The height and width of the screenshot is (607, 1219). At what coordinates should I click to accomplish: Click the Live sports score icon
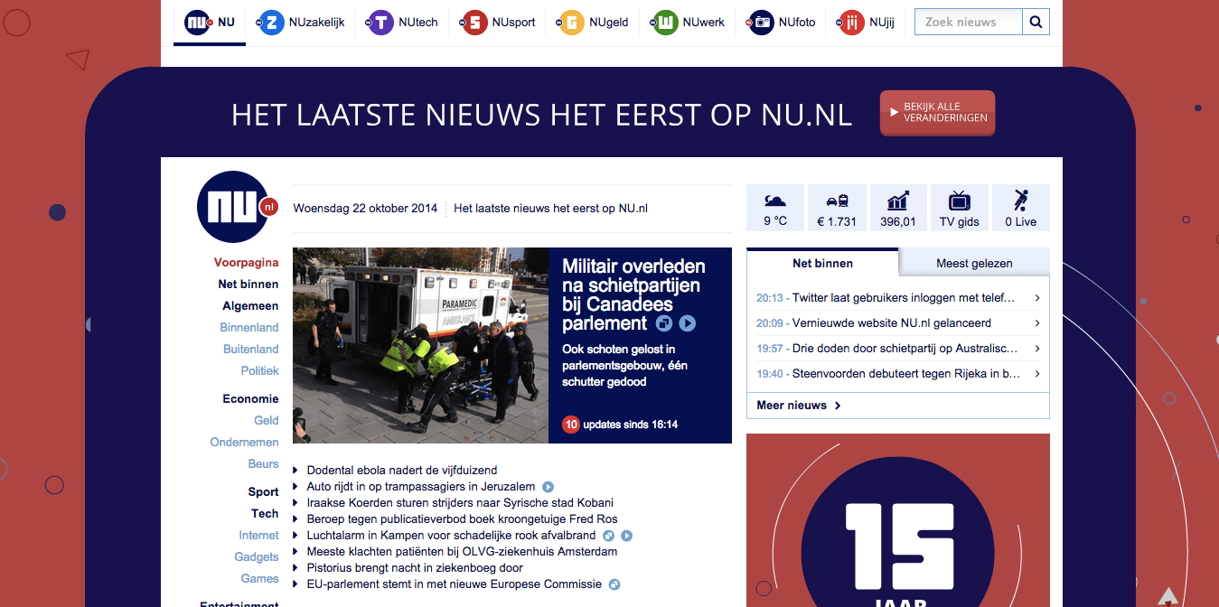1020,208
